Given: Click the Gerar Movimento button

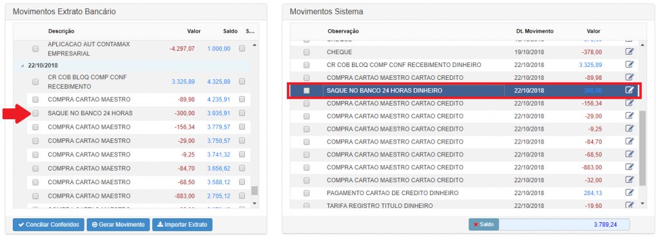Looking at the screenshot, I should [119, 225].
